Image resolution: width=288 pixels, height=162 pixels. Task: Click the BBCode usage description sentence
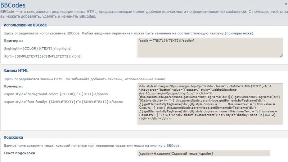click(x=129, y=33)
